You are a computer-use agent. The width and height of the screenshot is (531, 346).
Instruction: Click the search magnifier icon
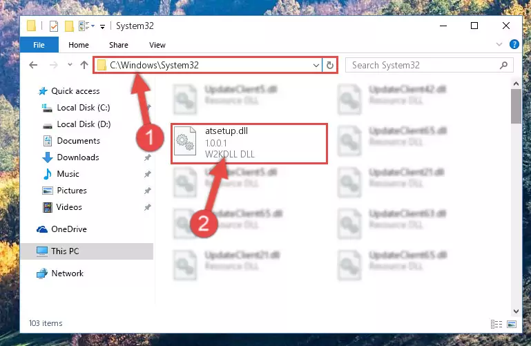(503, 65)
